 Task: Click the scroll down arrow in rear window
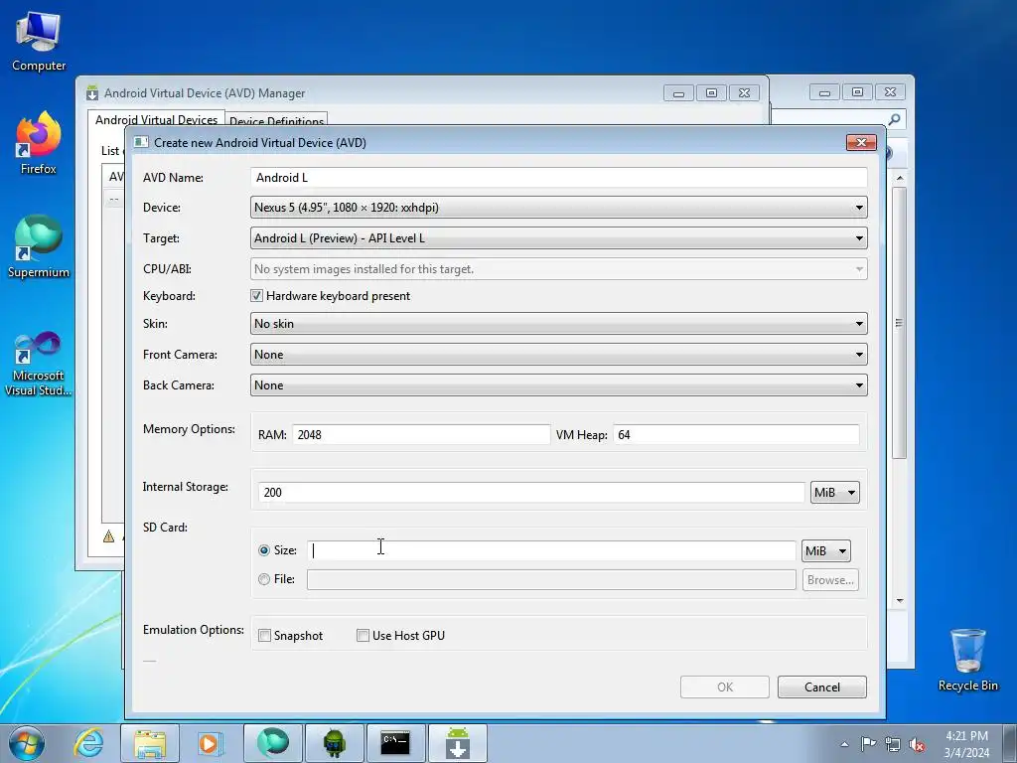[x=900, y=601]
